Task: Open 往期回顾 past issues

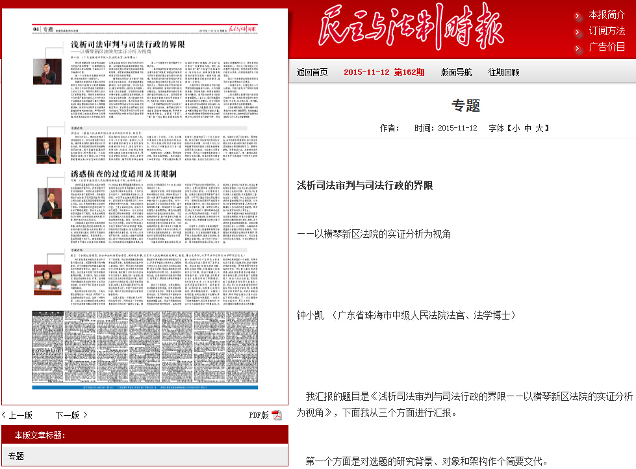Action: 504,72
